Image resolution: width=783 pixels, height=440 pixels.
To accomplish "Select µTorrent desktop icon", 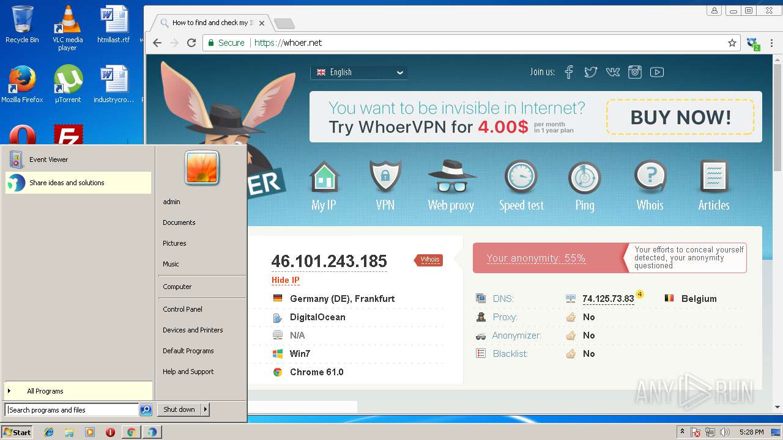I will pyautogui.click(x=68, y=84).
